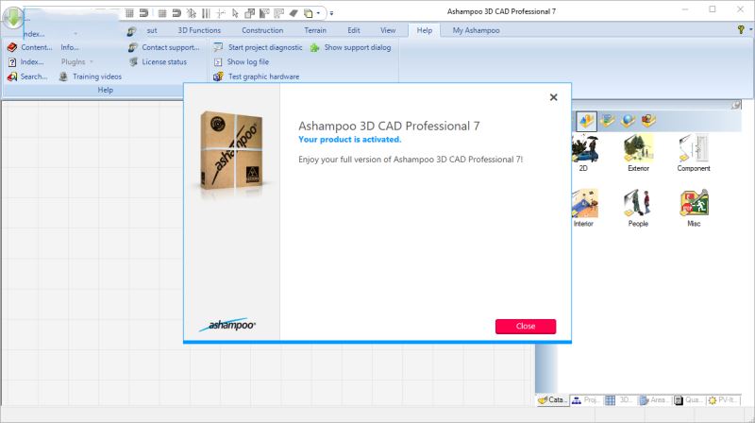This screenshot has height=423, width=755.
Task: Open the My Ashampoo tab
Action: point(477,30)
